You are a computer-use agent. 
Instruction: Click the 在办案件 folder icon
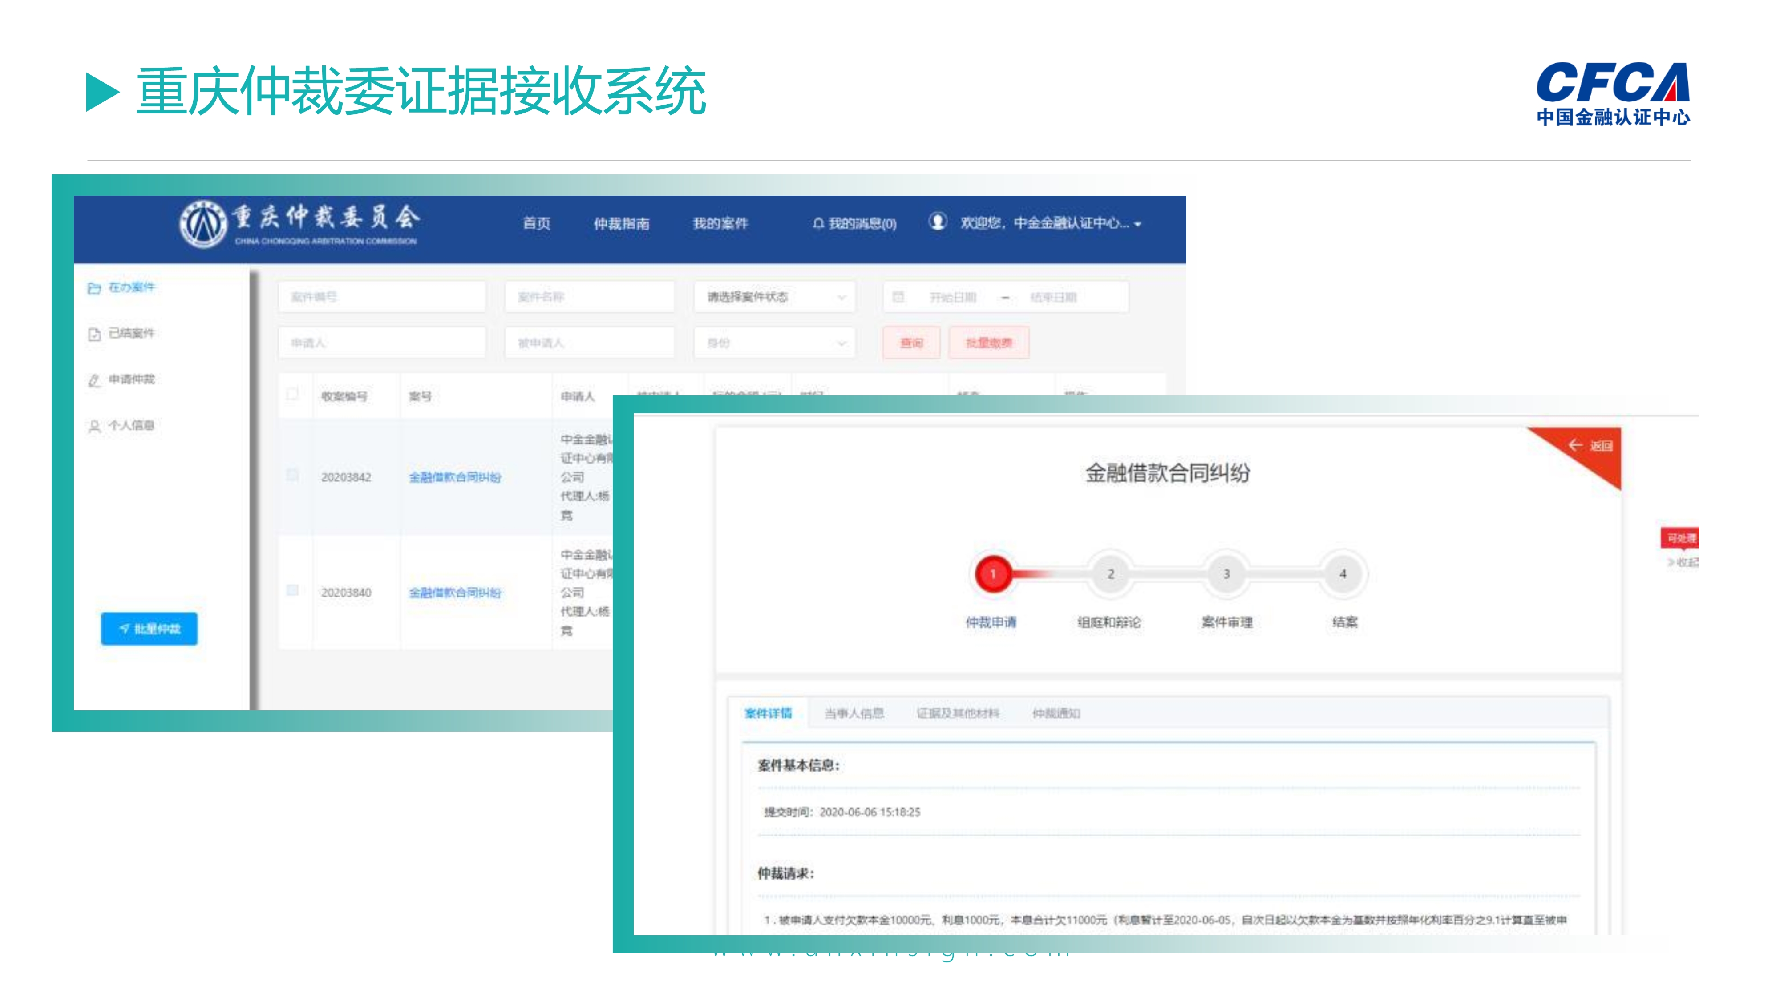[94, 288]
